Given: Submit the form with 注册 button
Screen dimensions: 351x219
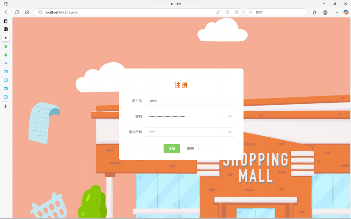Looking at the screenshot, I should point(172,149).
